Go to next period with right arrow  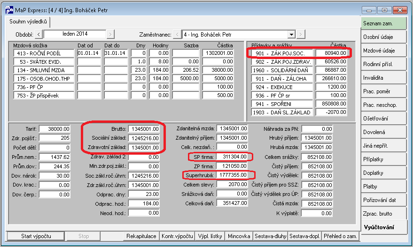110,34
